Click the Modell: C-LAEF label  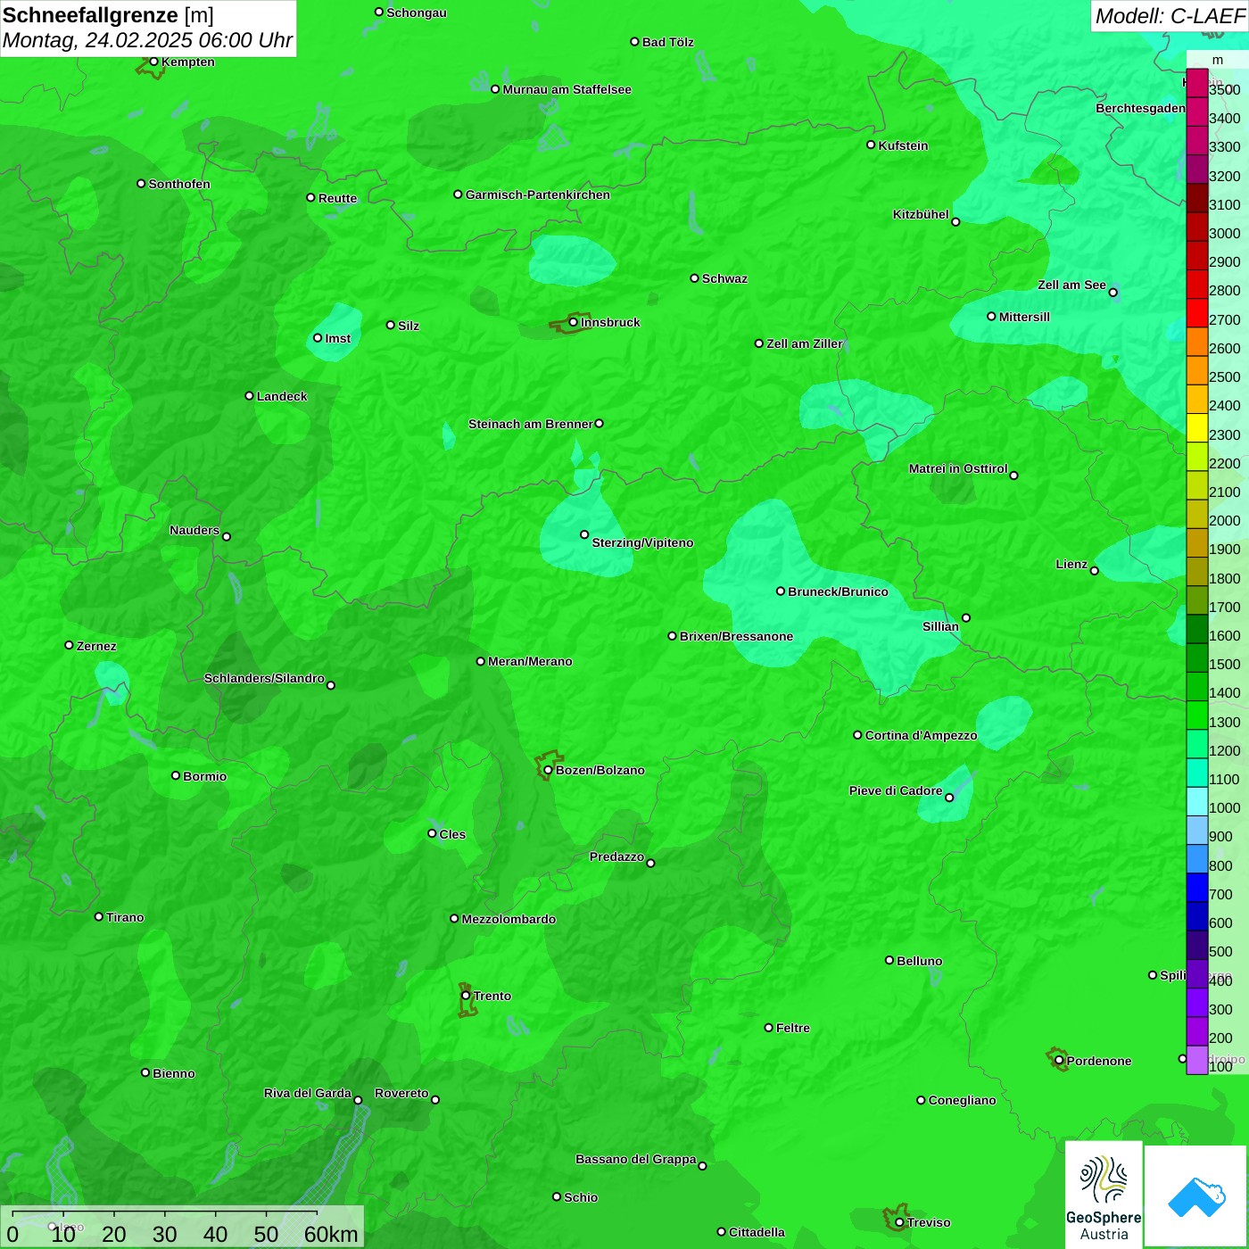[x=1170, y=15]
